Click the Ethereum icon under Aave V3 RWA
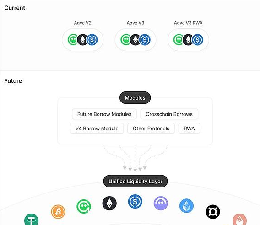The image size is (260, 225). [188, 40]
